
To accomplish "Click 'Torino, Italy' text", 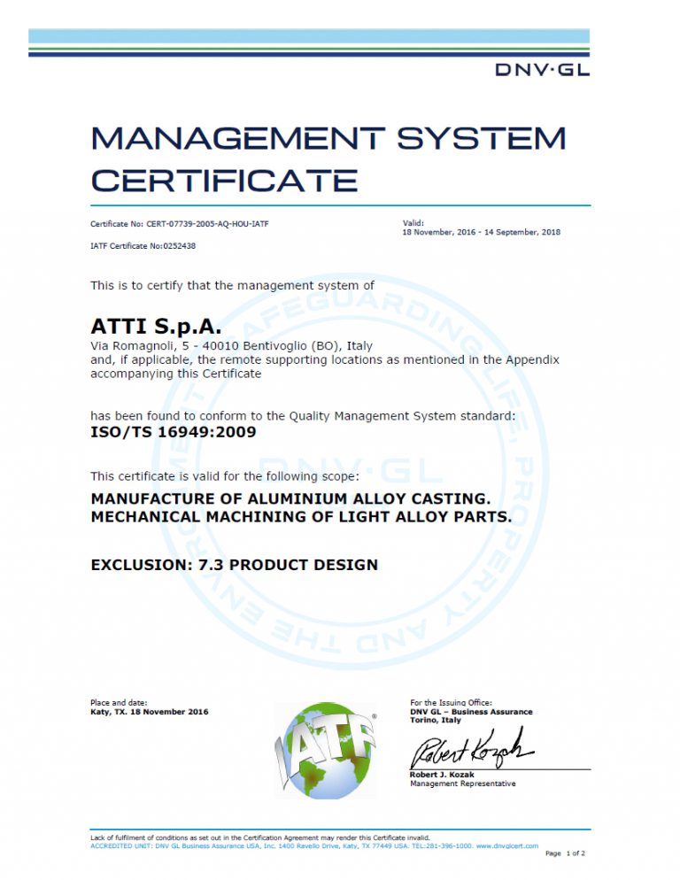I will pos(435,720).
